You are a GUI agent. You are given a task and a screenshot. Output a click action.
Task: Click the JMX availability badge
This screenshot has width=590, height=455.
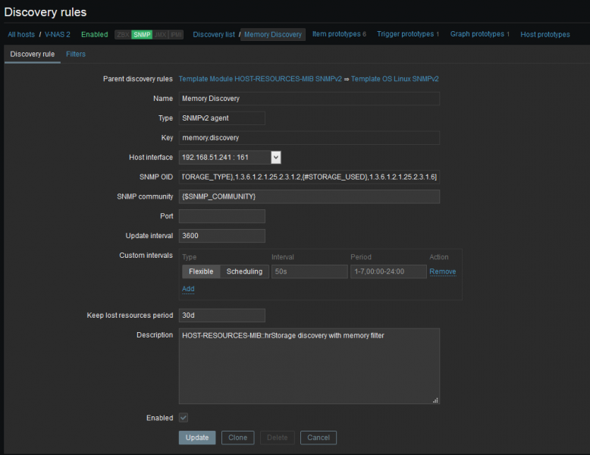coord(159,35)
